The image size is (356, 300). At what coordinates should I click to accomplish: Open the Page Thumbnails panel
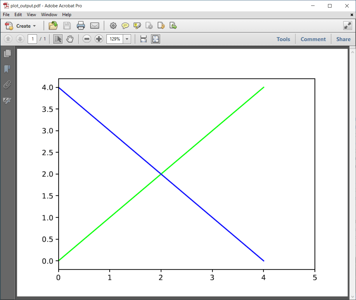coord(7,54)
